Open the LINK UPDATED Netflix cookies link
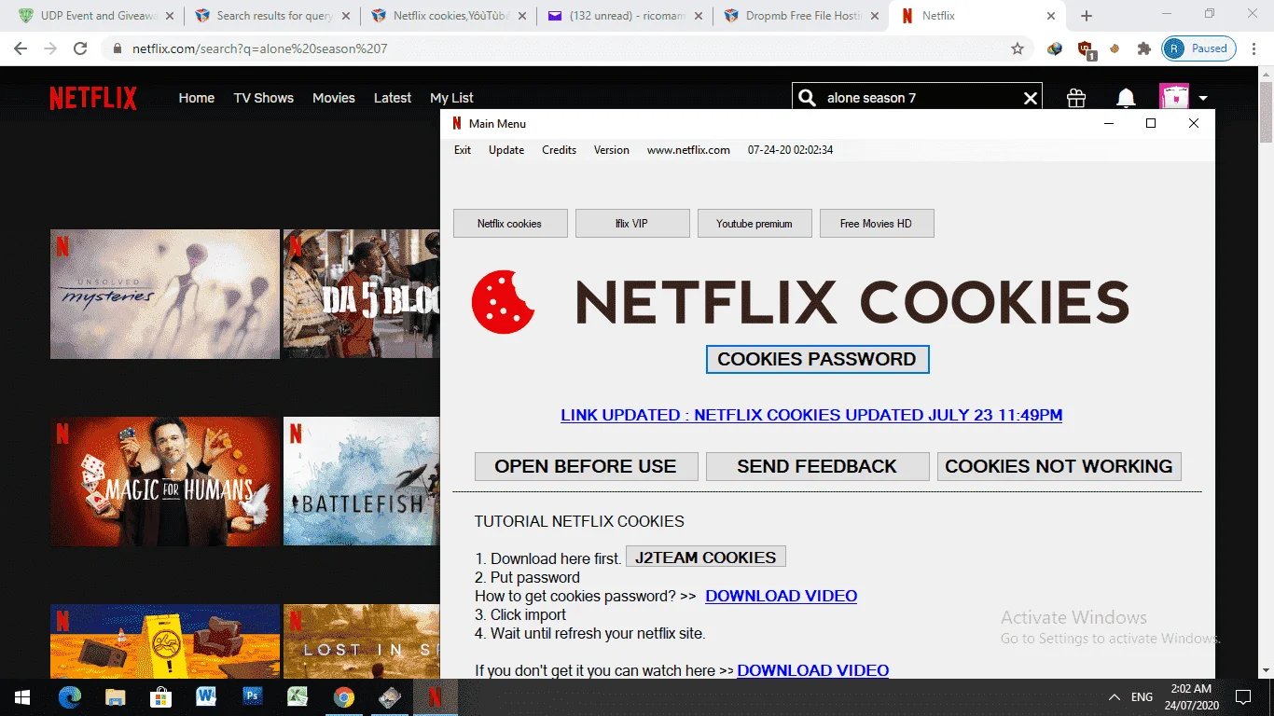 click(x=811, y=415)
